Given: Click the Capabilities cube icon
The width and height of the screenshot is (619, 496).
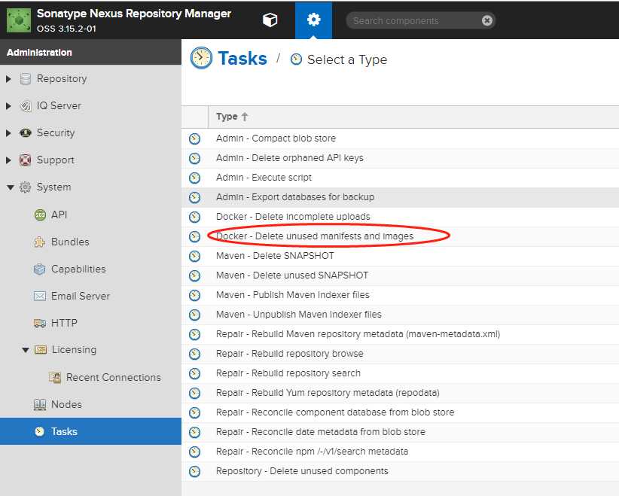Looking at the screenshot, I should pos(40,269).
